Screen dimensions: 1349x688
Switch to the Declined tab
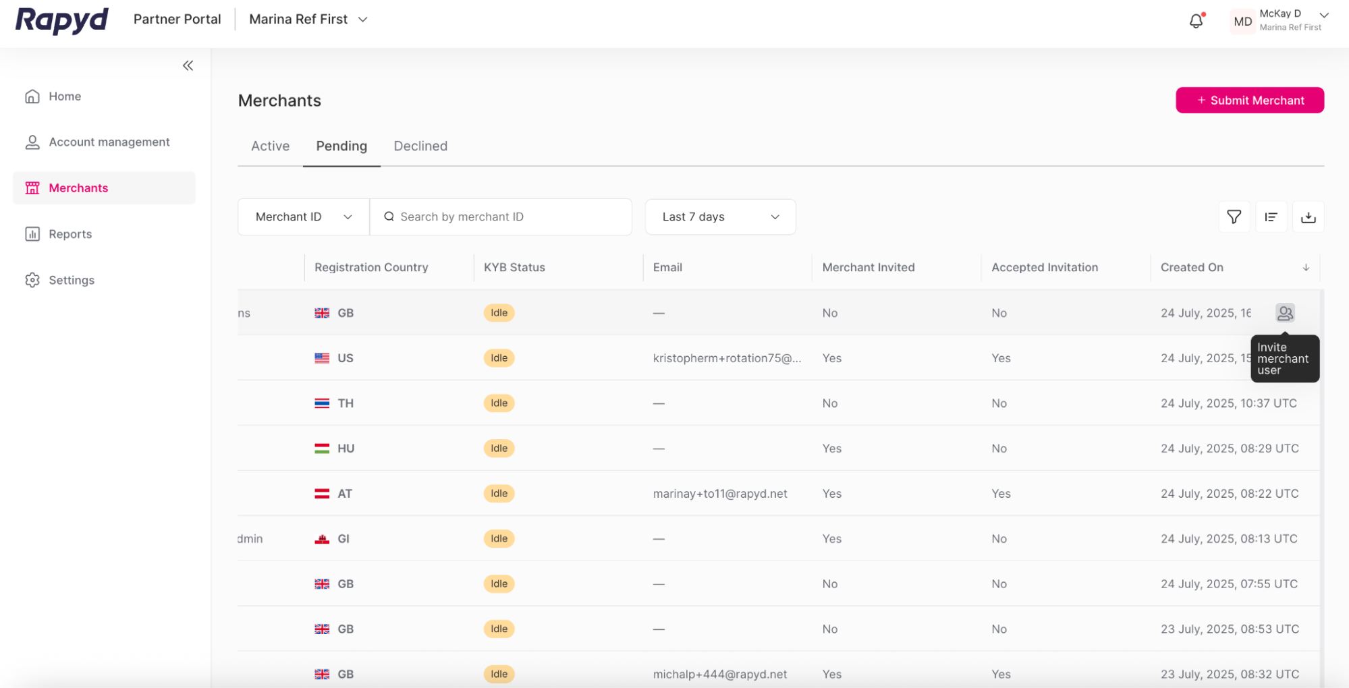point(420,146)
